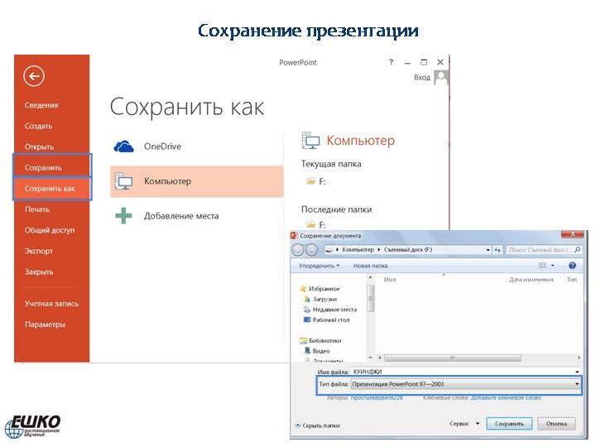Click the PowerPoint help question mark
This screenshot has width=596, height=447.
pos(391,62)
